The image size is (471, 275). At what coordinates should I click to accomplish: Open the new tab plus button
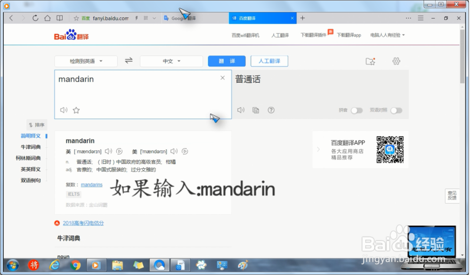click(302, 18)
